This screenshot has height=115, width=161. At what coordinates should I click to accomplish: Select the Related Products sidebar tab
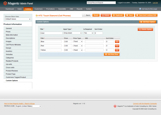coord(18,61)
